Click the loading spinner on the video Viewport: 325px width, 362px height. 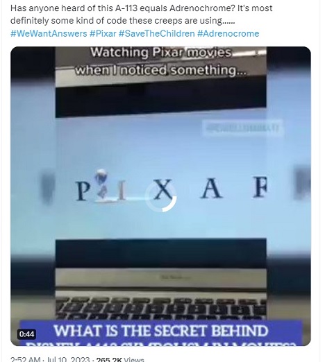[x=161, y=196]
